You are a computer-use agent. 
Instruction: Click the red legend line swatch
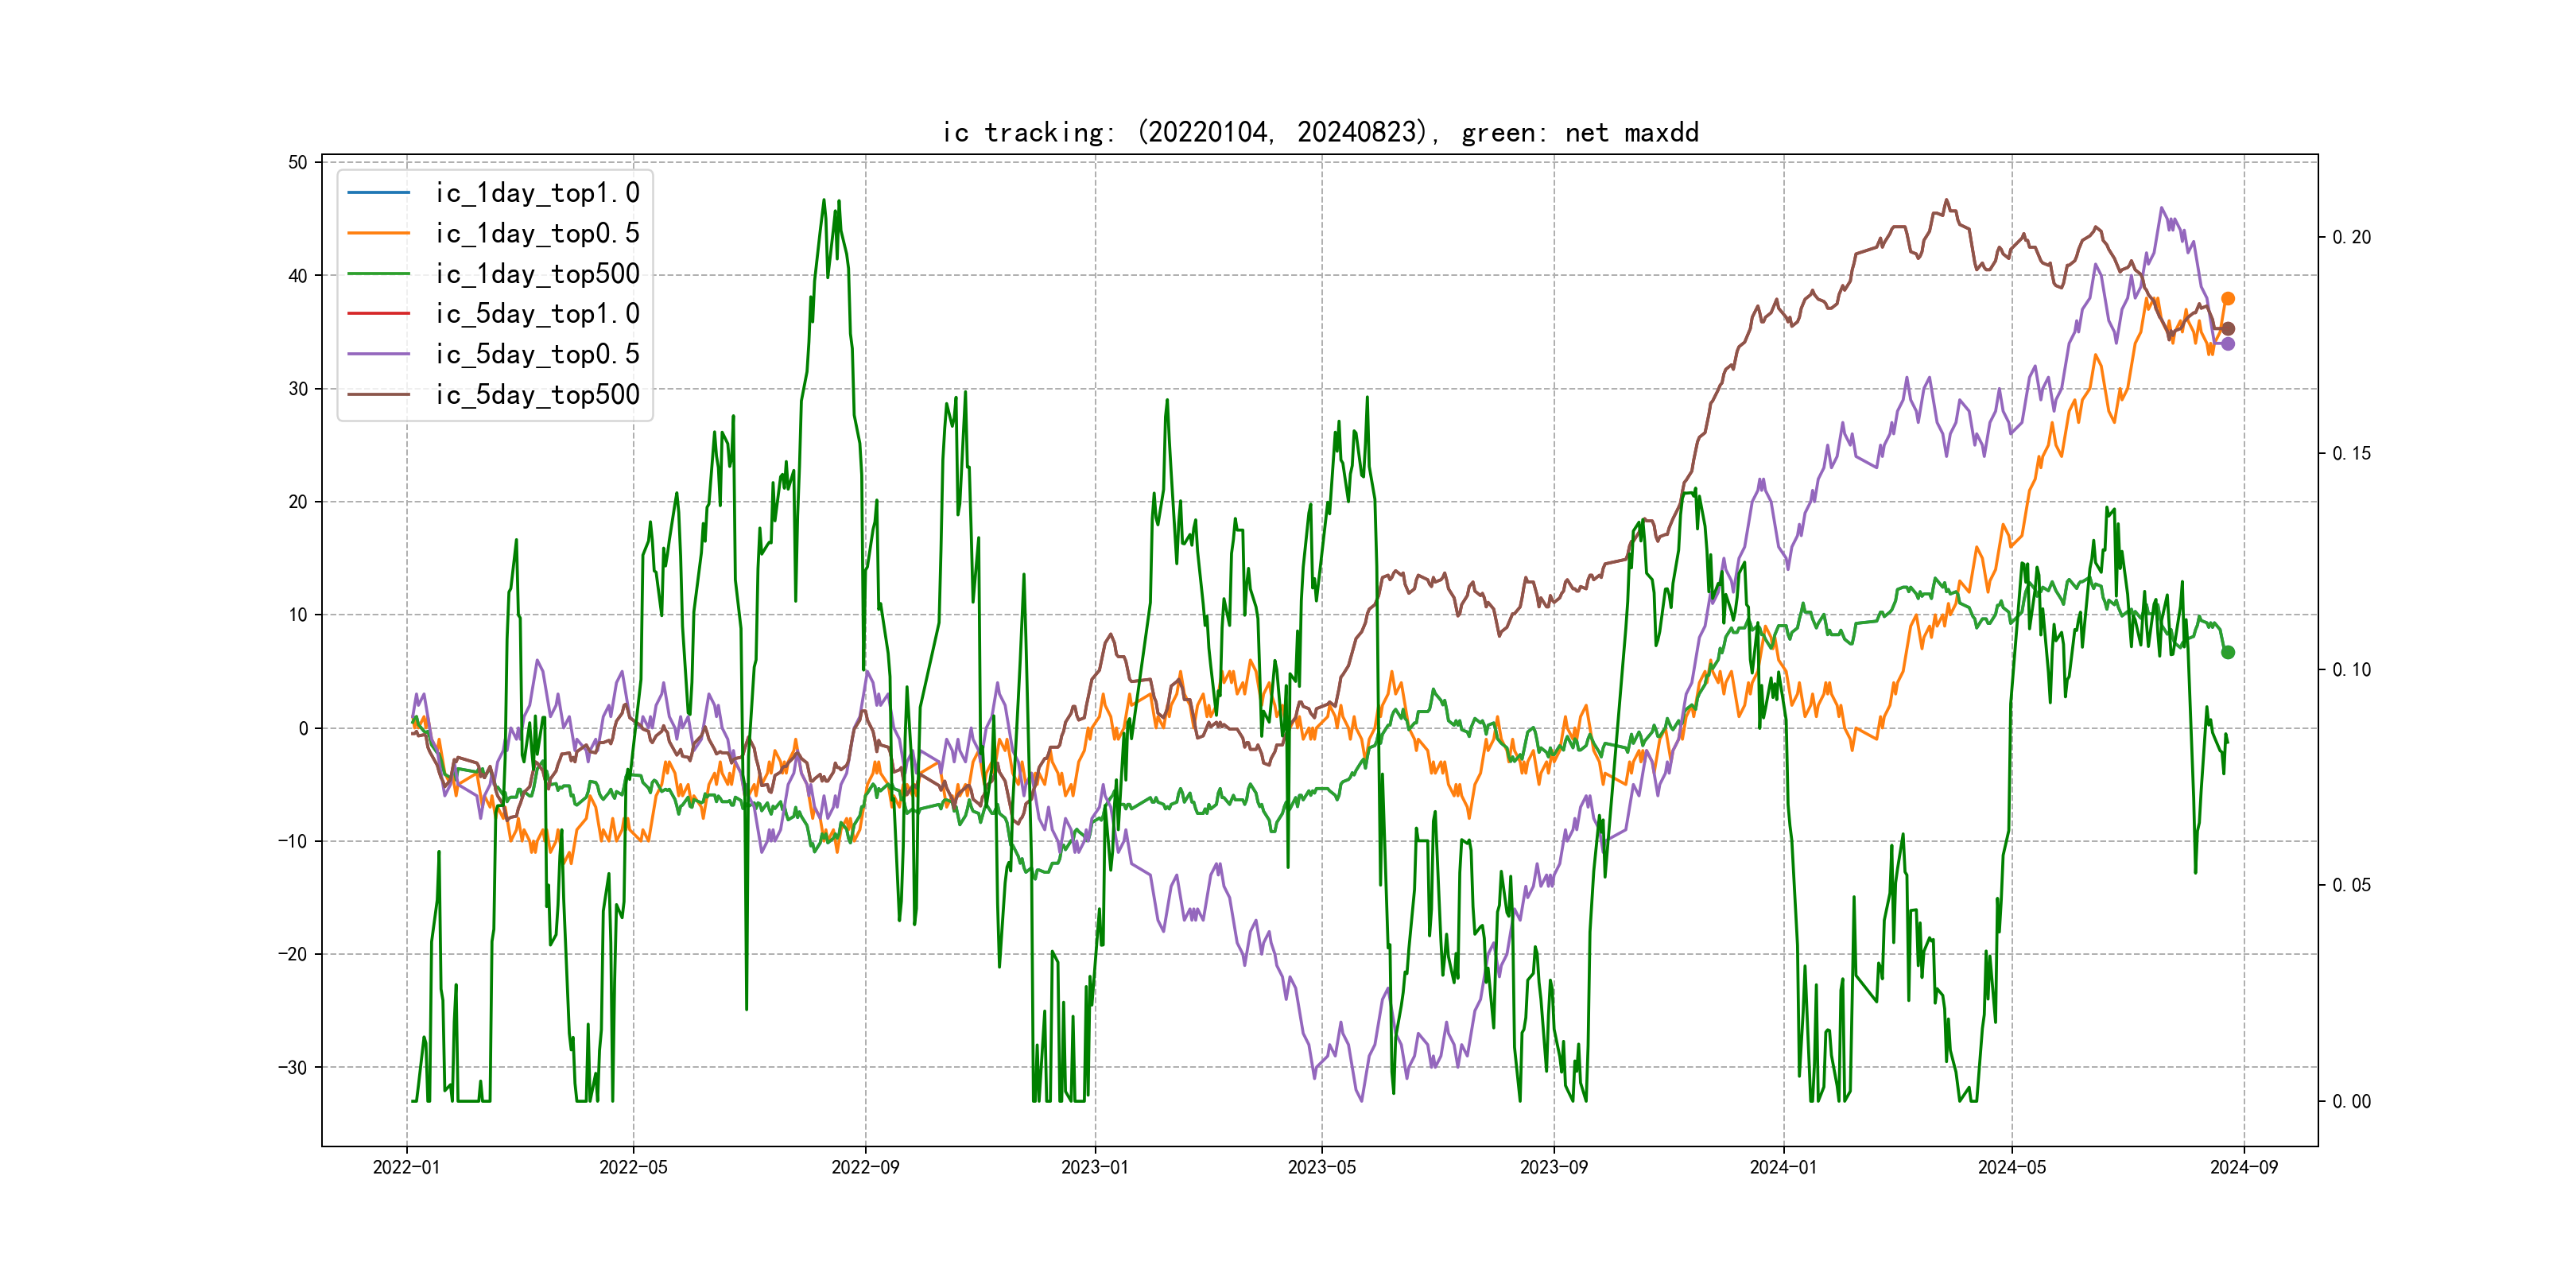coord(378,313)
